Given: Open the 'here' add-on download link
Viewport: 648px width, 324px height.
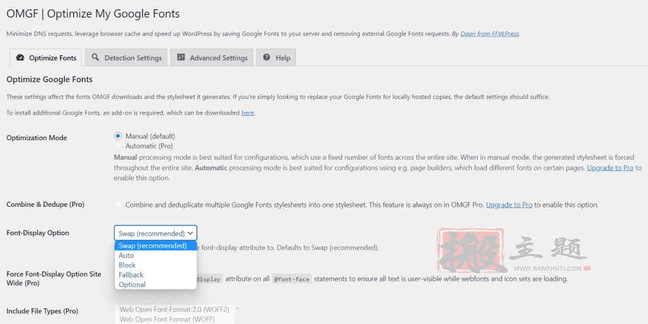Looking at the screenshot, I should 248,112.
